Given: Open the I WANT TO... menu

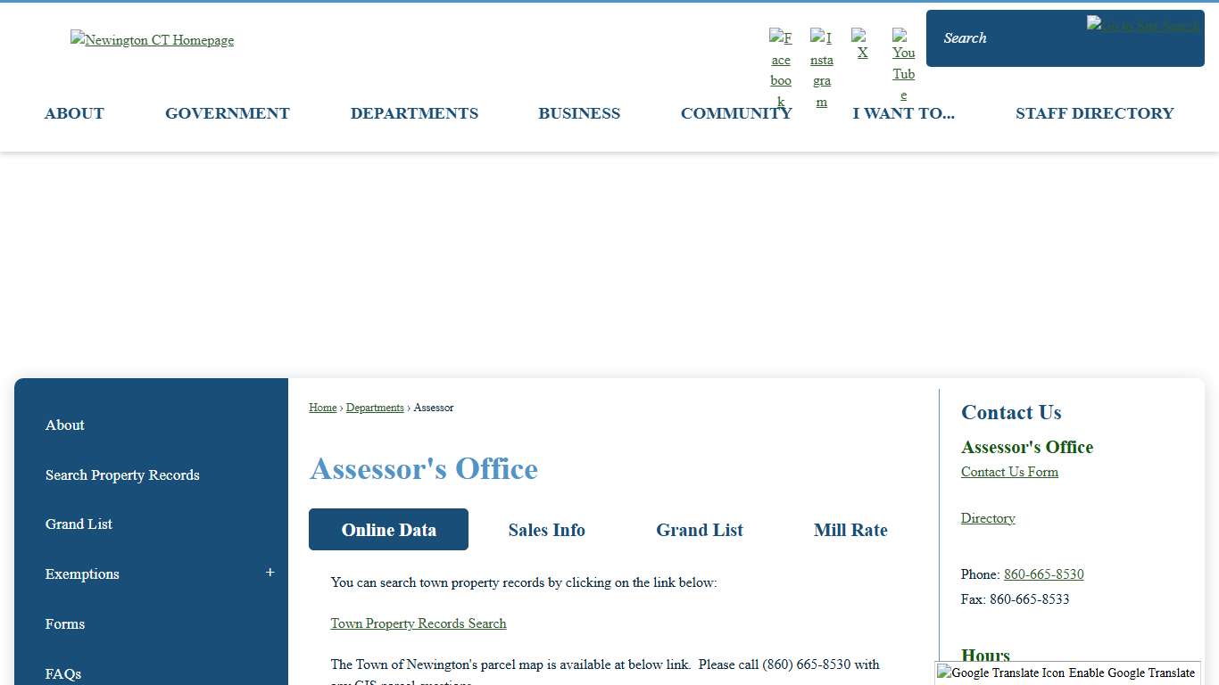Looking at the screenshot, I should 903,113.
